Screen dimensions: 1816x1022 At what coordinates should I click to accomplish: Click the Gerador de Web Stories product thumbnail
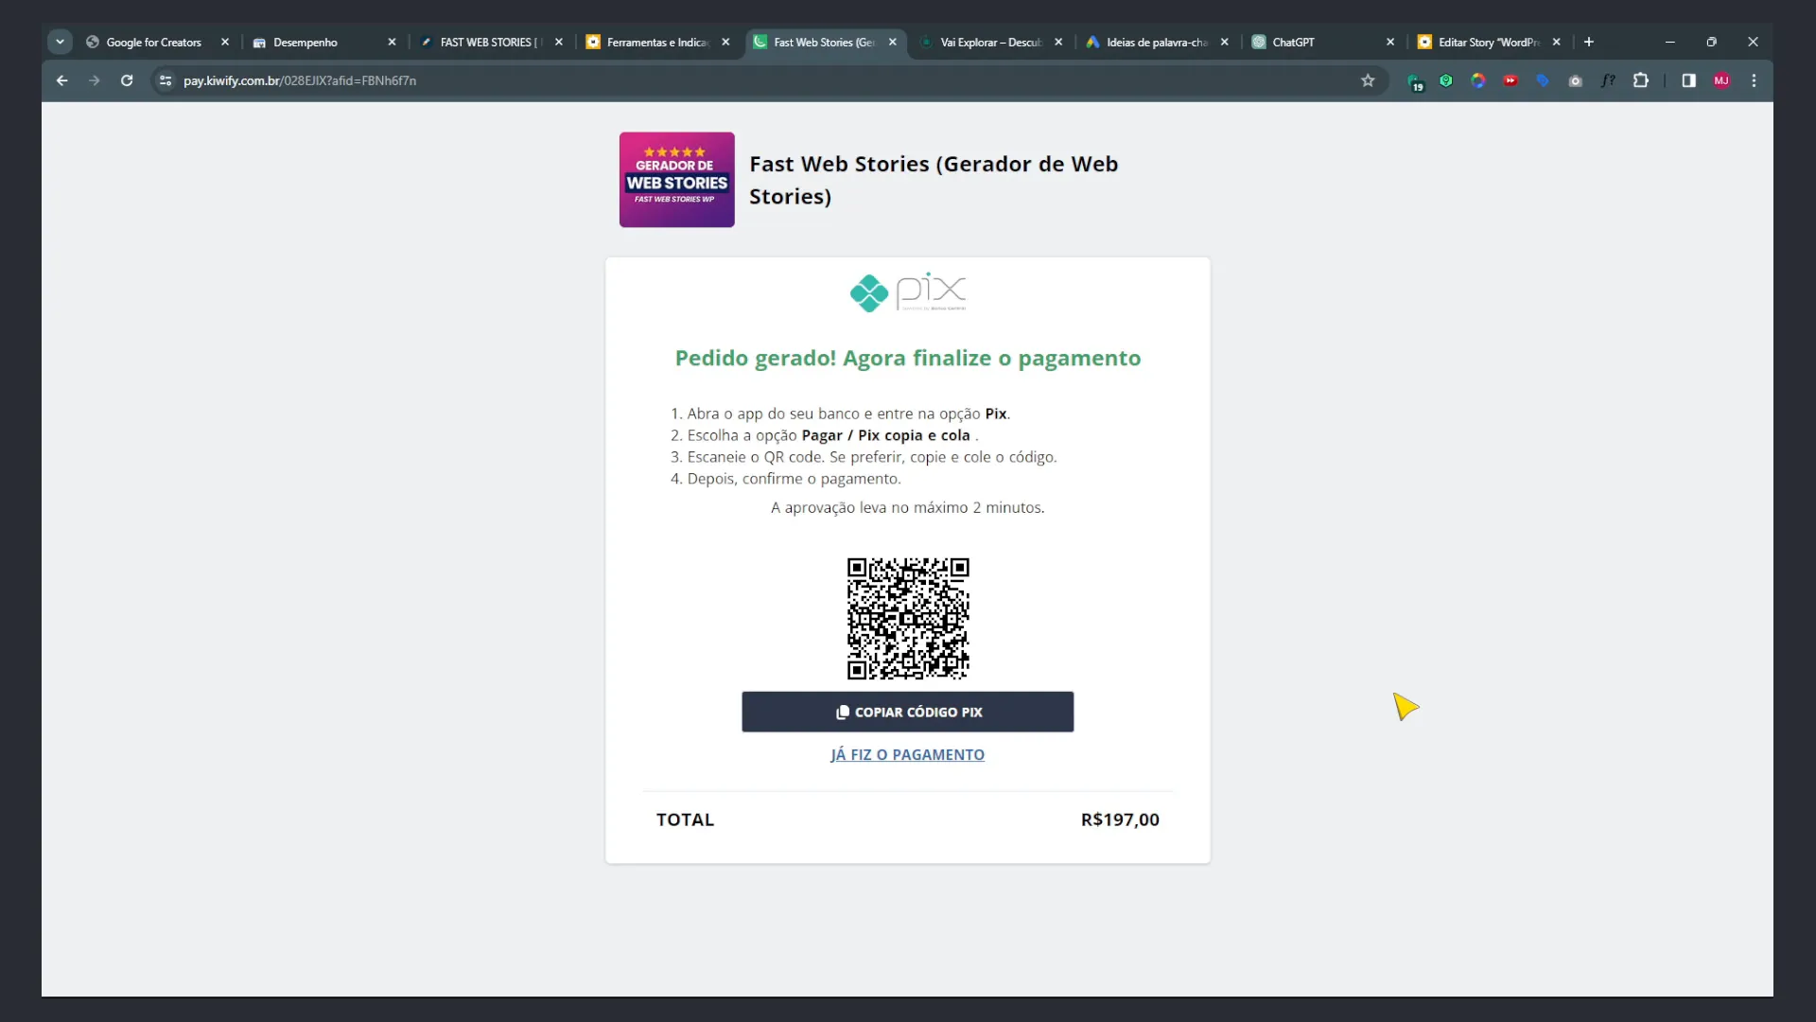point(676,180)
